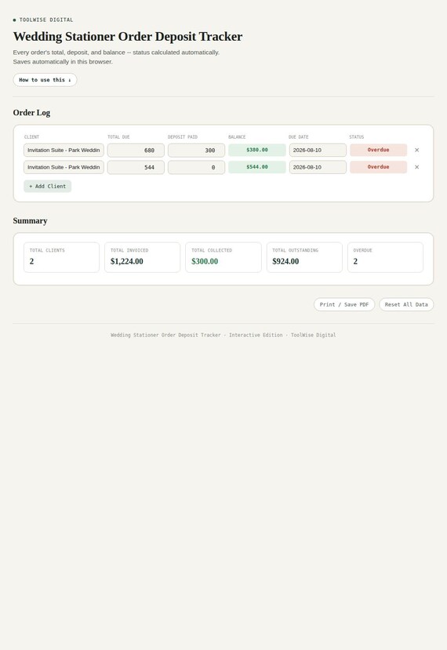
Task: Click the Total Outstanding $924.00 value
Action: click(285, 261)
